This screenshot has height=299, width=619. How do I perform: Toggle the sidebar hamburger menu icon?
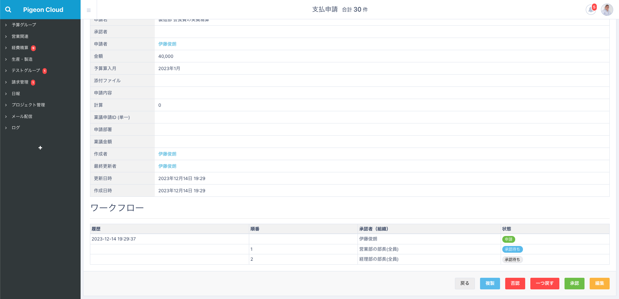click(x=89, y=10)
